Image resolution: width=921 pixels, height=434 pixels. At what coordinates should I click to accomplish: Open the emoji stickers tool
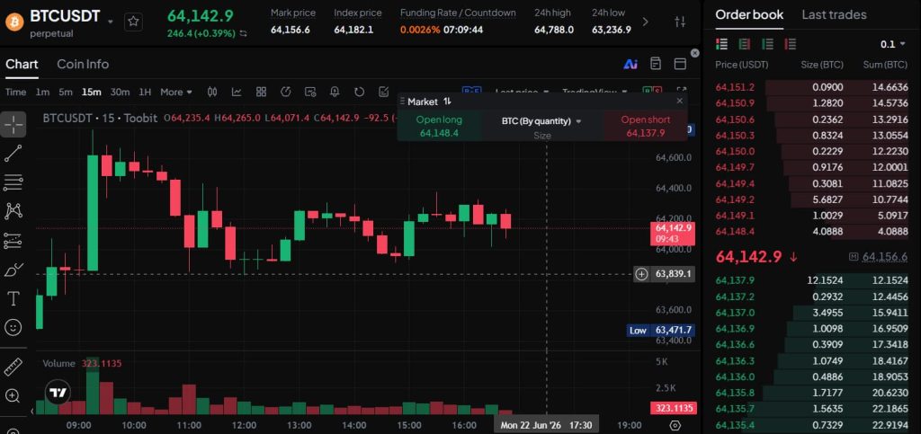[x=13, y=327]
